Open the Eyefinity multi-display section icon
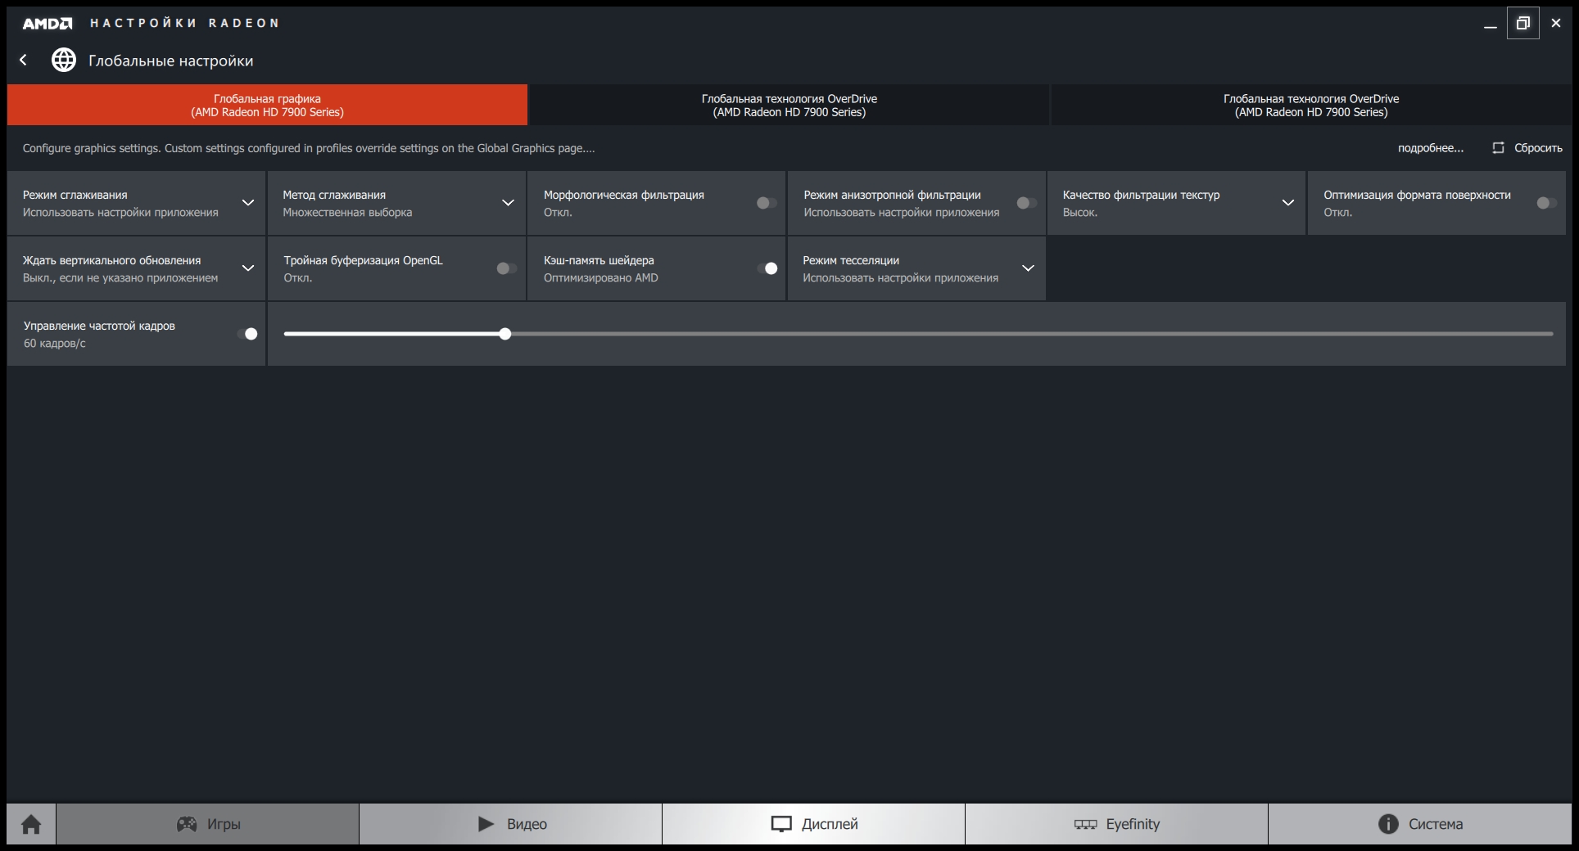Image resolution: width=1579 pixels, height=851 pixels. (x=1085, y=824)
